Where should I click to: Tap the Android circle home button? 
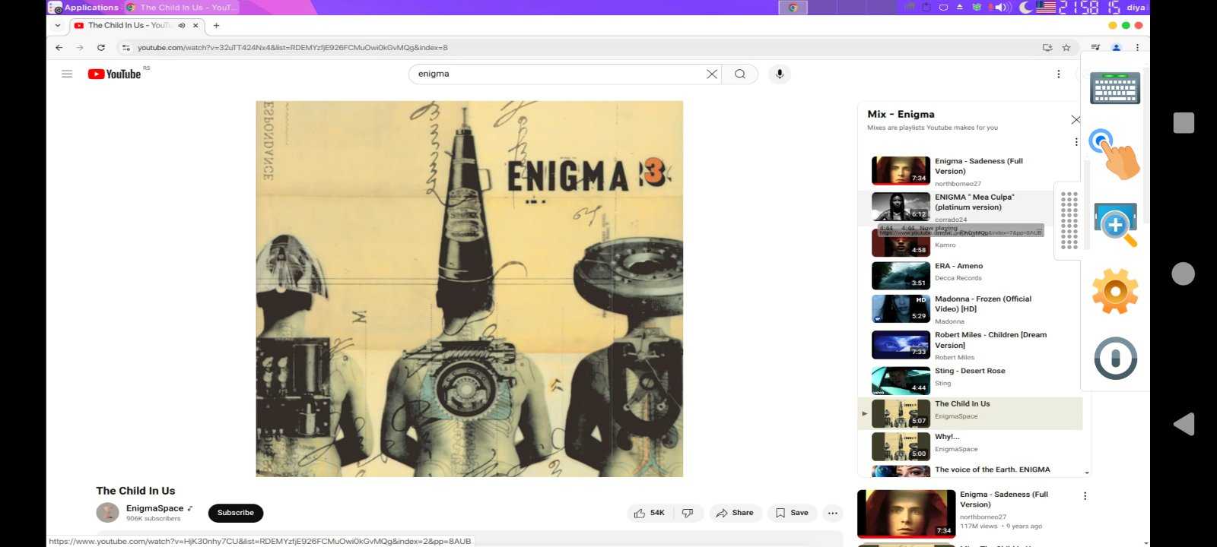click(1184, 273)
